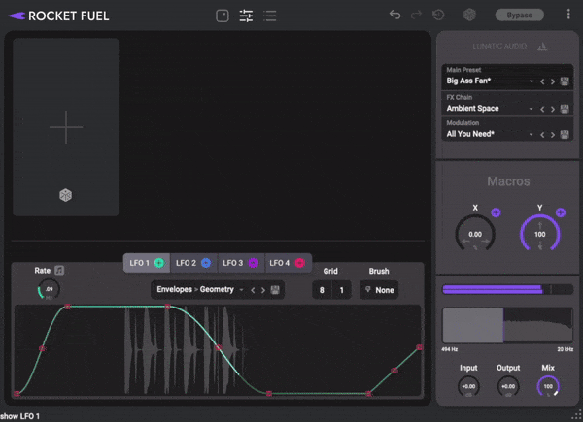Click the dice icon in empty effect slot
Image resolution: width=583 pixels, height=422 pixels.
tap(65, 195)
